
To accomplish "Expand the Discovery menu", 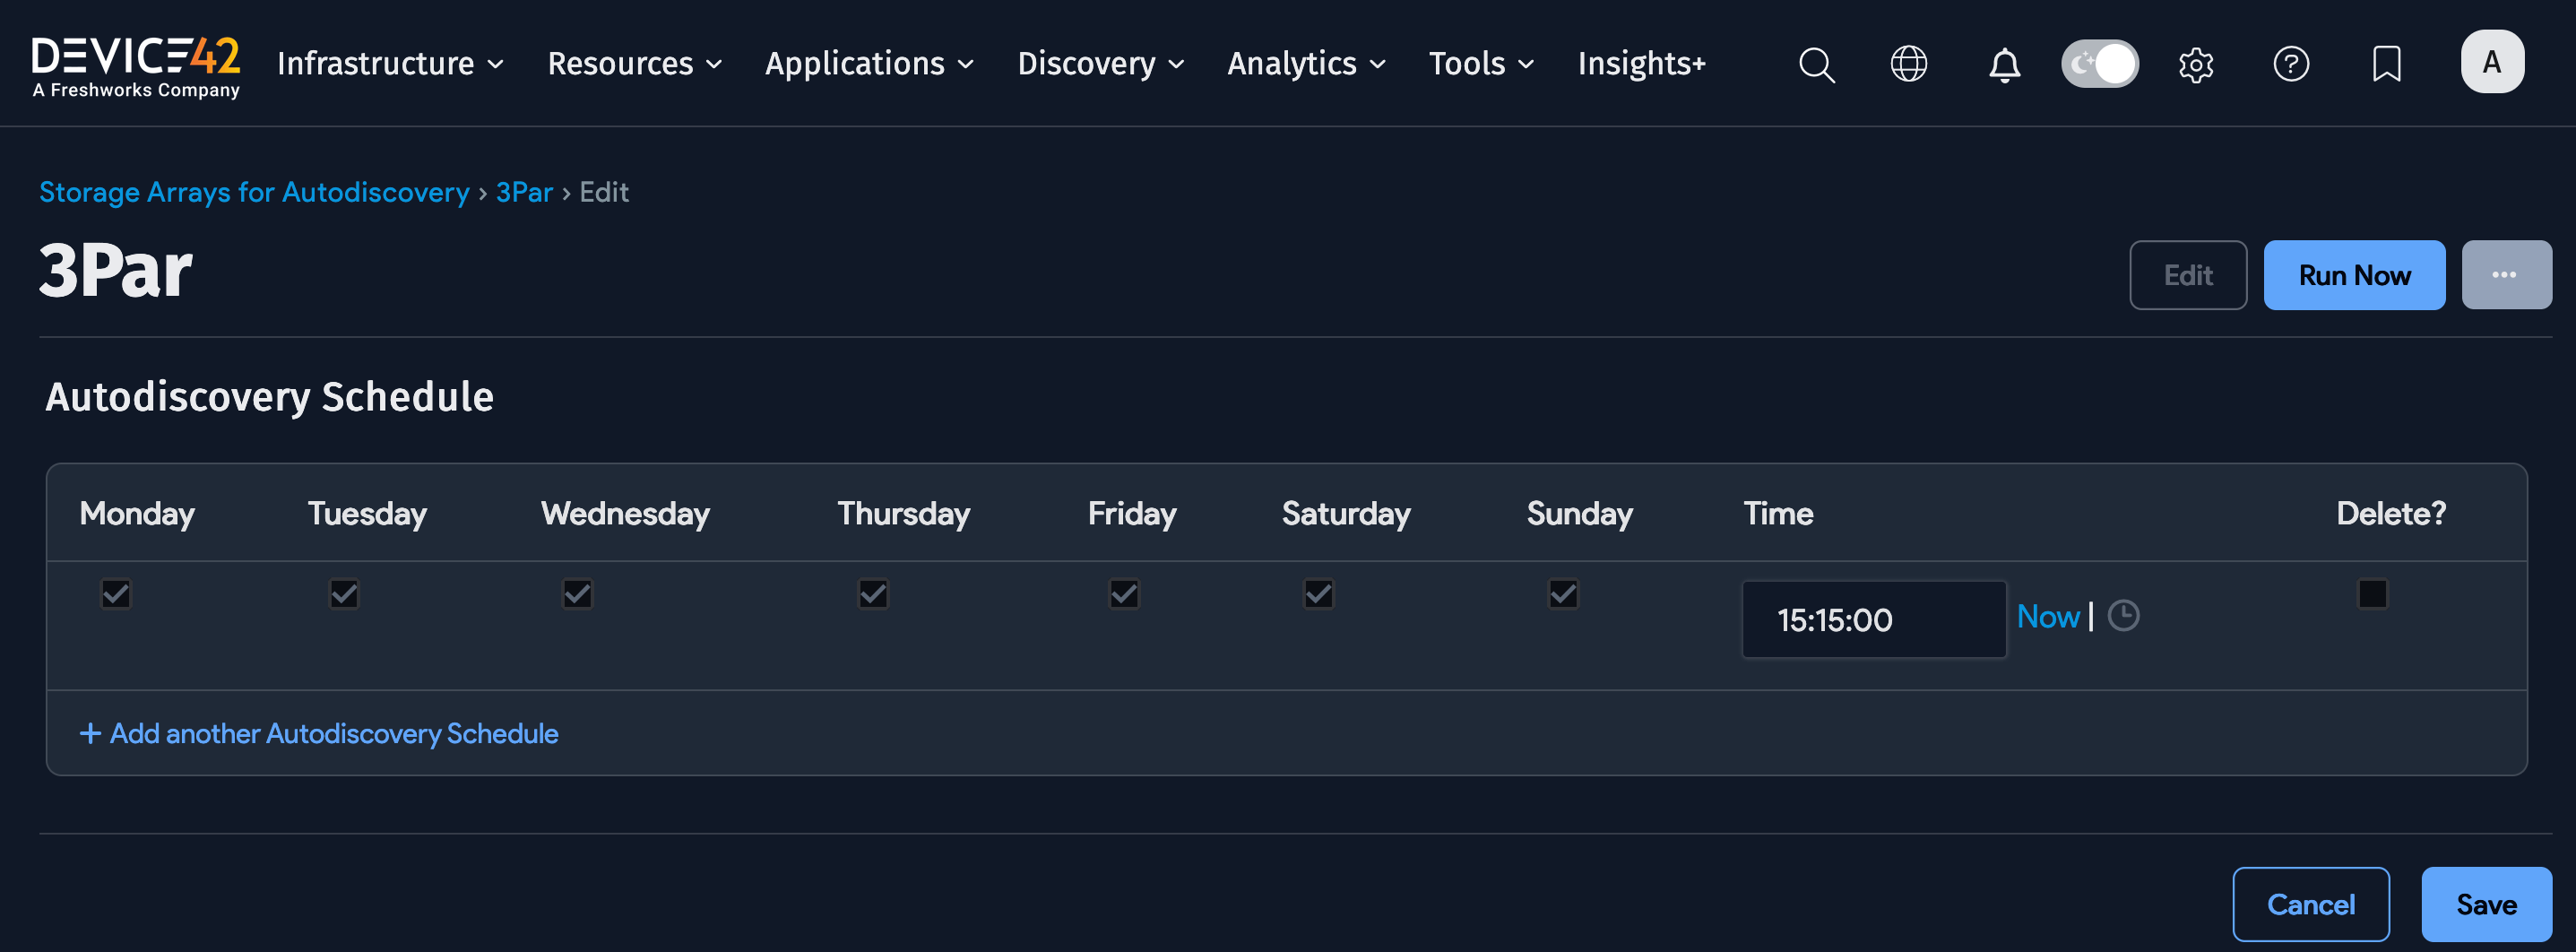I will (1100, 64).
